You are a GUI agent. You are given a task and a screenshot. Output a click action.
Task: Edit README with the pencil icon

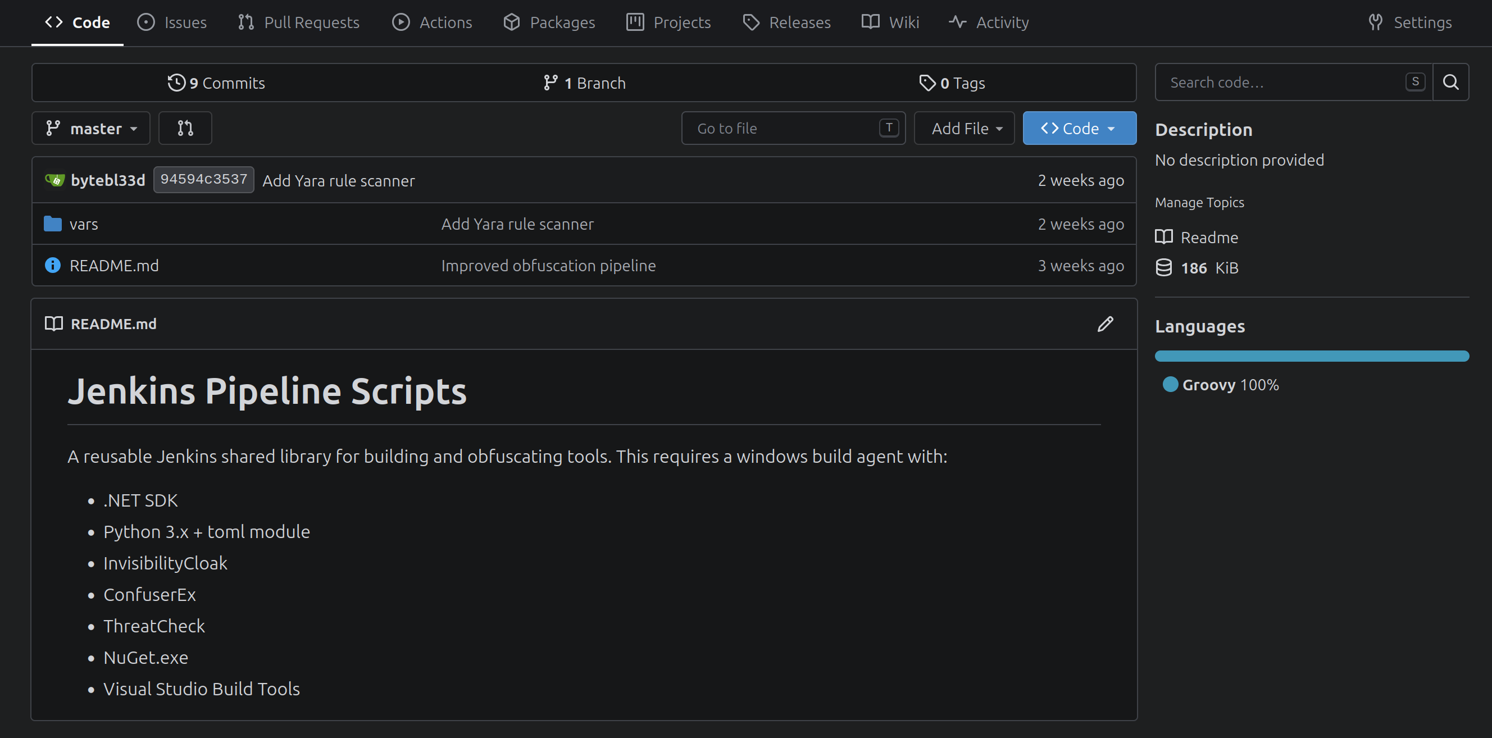click(1106, 324)
